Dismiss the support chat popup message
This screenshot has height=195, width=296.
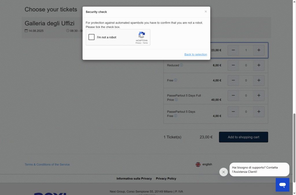pos(223,172)
